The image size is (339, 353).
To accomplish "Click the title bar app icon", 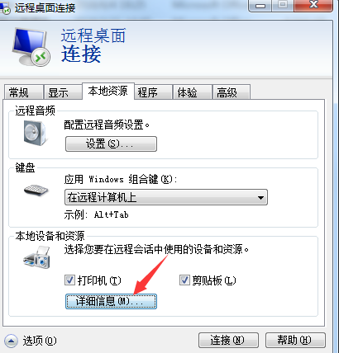I will click(5, 8).
